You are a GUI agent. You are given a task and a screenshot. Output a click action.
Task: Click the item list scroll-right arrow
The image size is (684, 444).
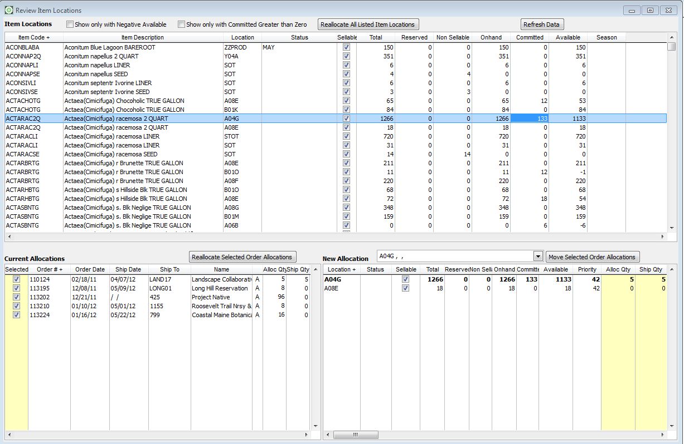point(663,236)
